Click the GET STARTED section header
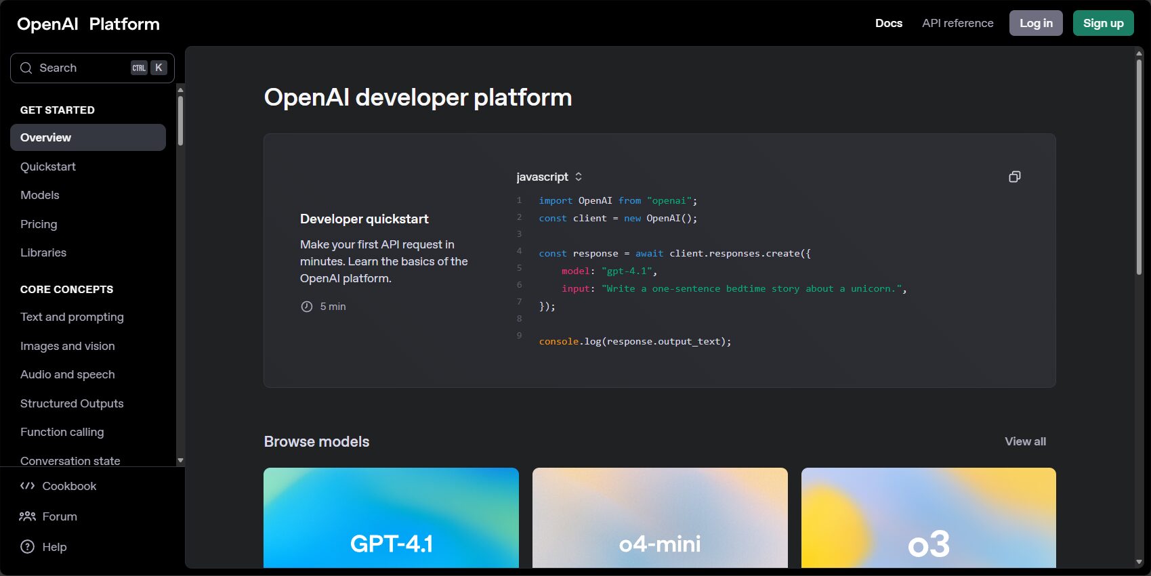Viewport: 1151px width, 576px height. (58, 110)
